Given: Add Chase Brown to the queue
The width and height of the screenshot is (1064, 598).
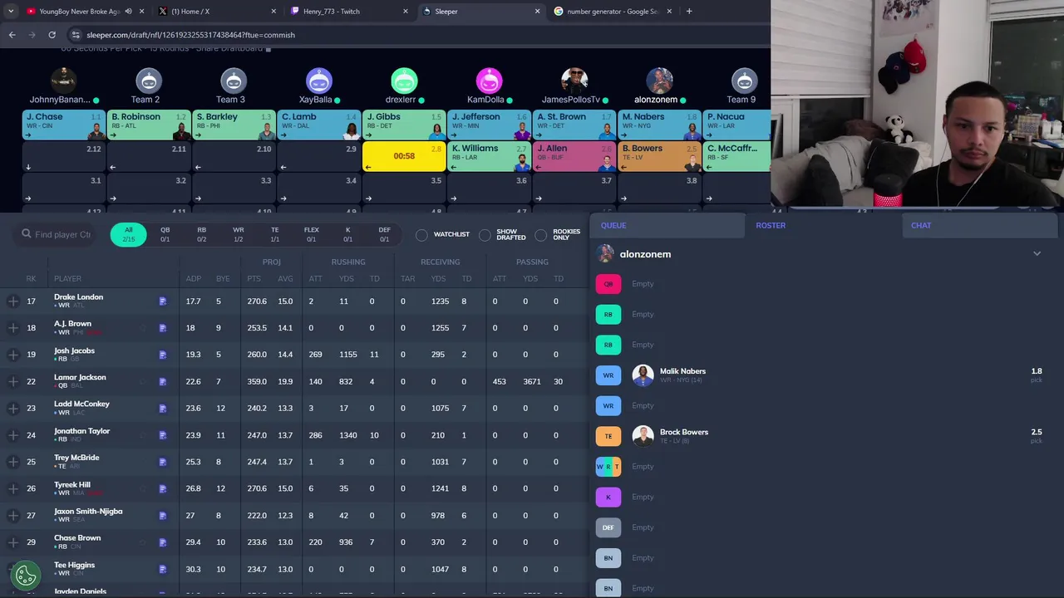Looking at the screenshot, I should [x=12, y=542].
